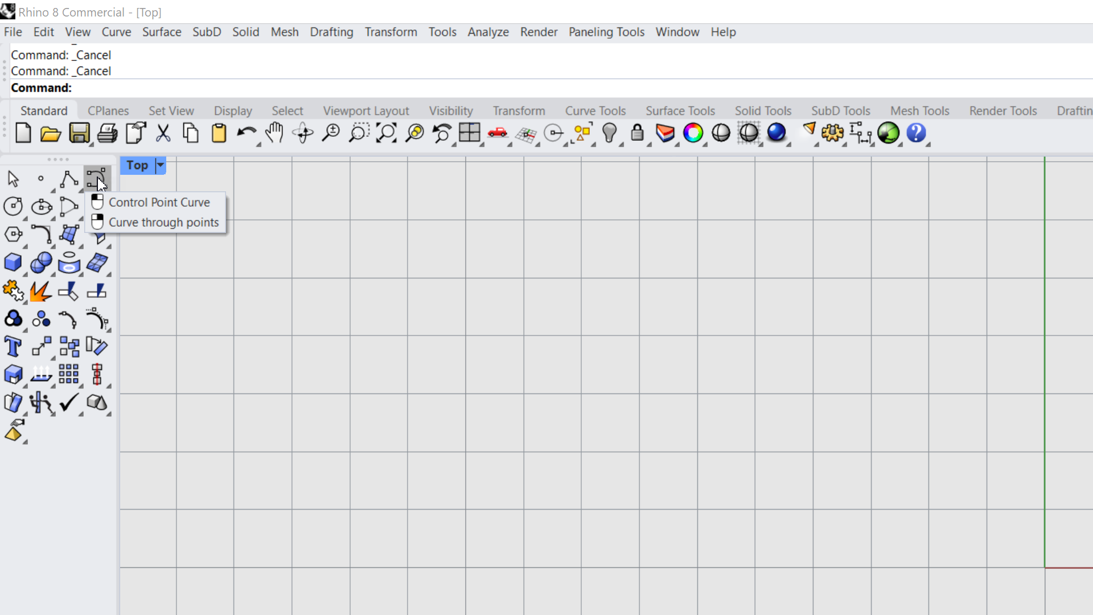Toggle the Lock objects icon
Screen dimensions: 1093x615
click(x=638, y=133)
